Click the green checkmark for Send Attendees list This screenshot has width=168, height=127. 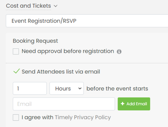17,71
